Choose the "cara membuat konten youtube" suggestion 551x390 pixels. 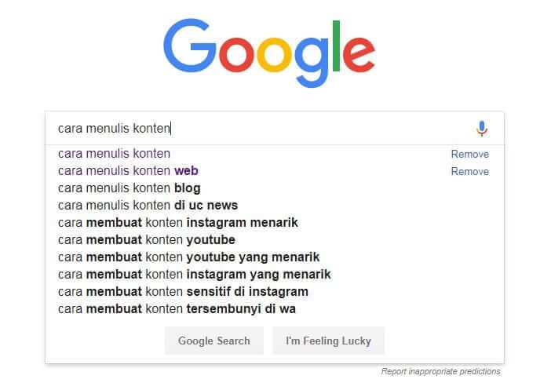pyautogui.click(x=147, y=240)
